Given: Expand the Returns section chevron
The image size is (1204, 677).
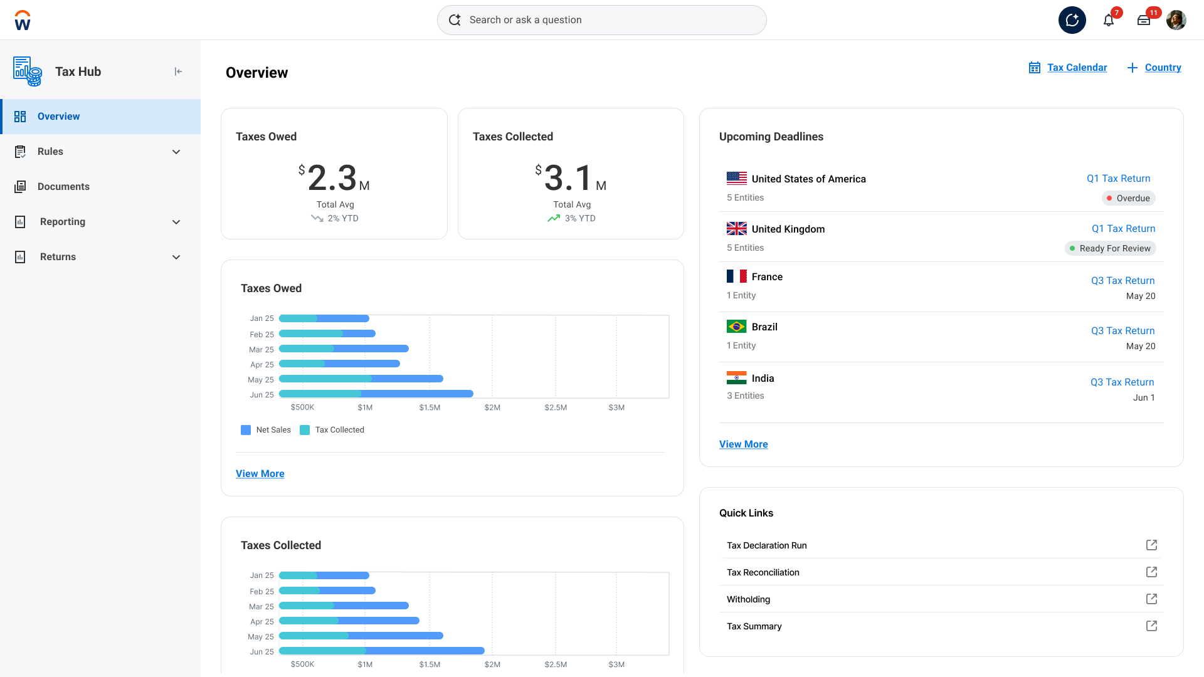Looking at the screenshot, I should (x=176, y=257).
